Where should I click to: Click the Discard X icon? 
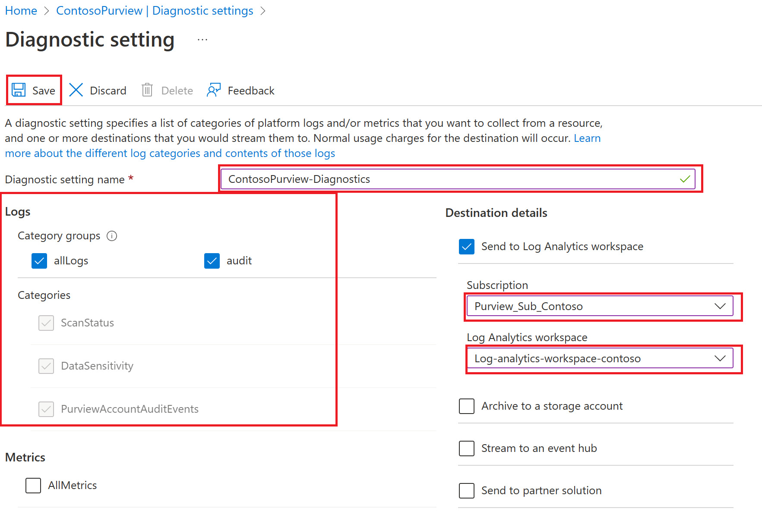[x=76, y=90]
